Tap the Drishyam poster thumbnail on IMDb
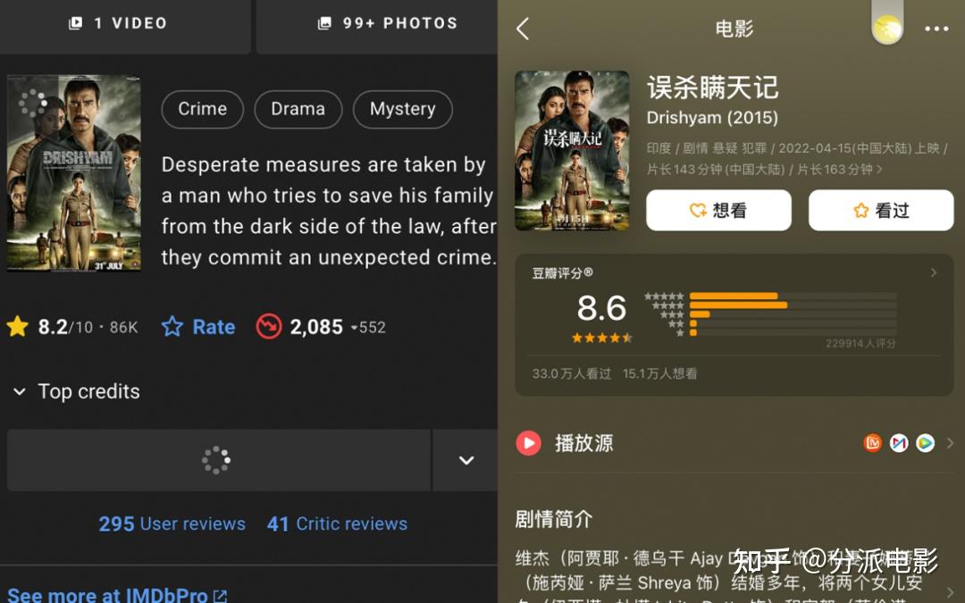Screen dimensions: 965x603 [x=74, y=173]
